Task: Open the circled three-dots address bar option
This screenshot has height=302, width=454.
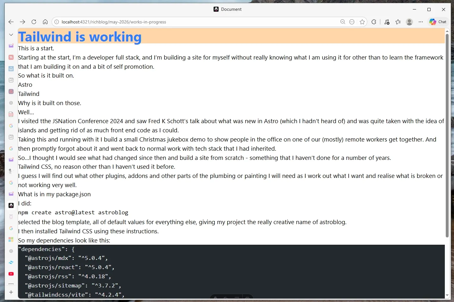Action: [352, 22]
